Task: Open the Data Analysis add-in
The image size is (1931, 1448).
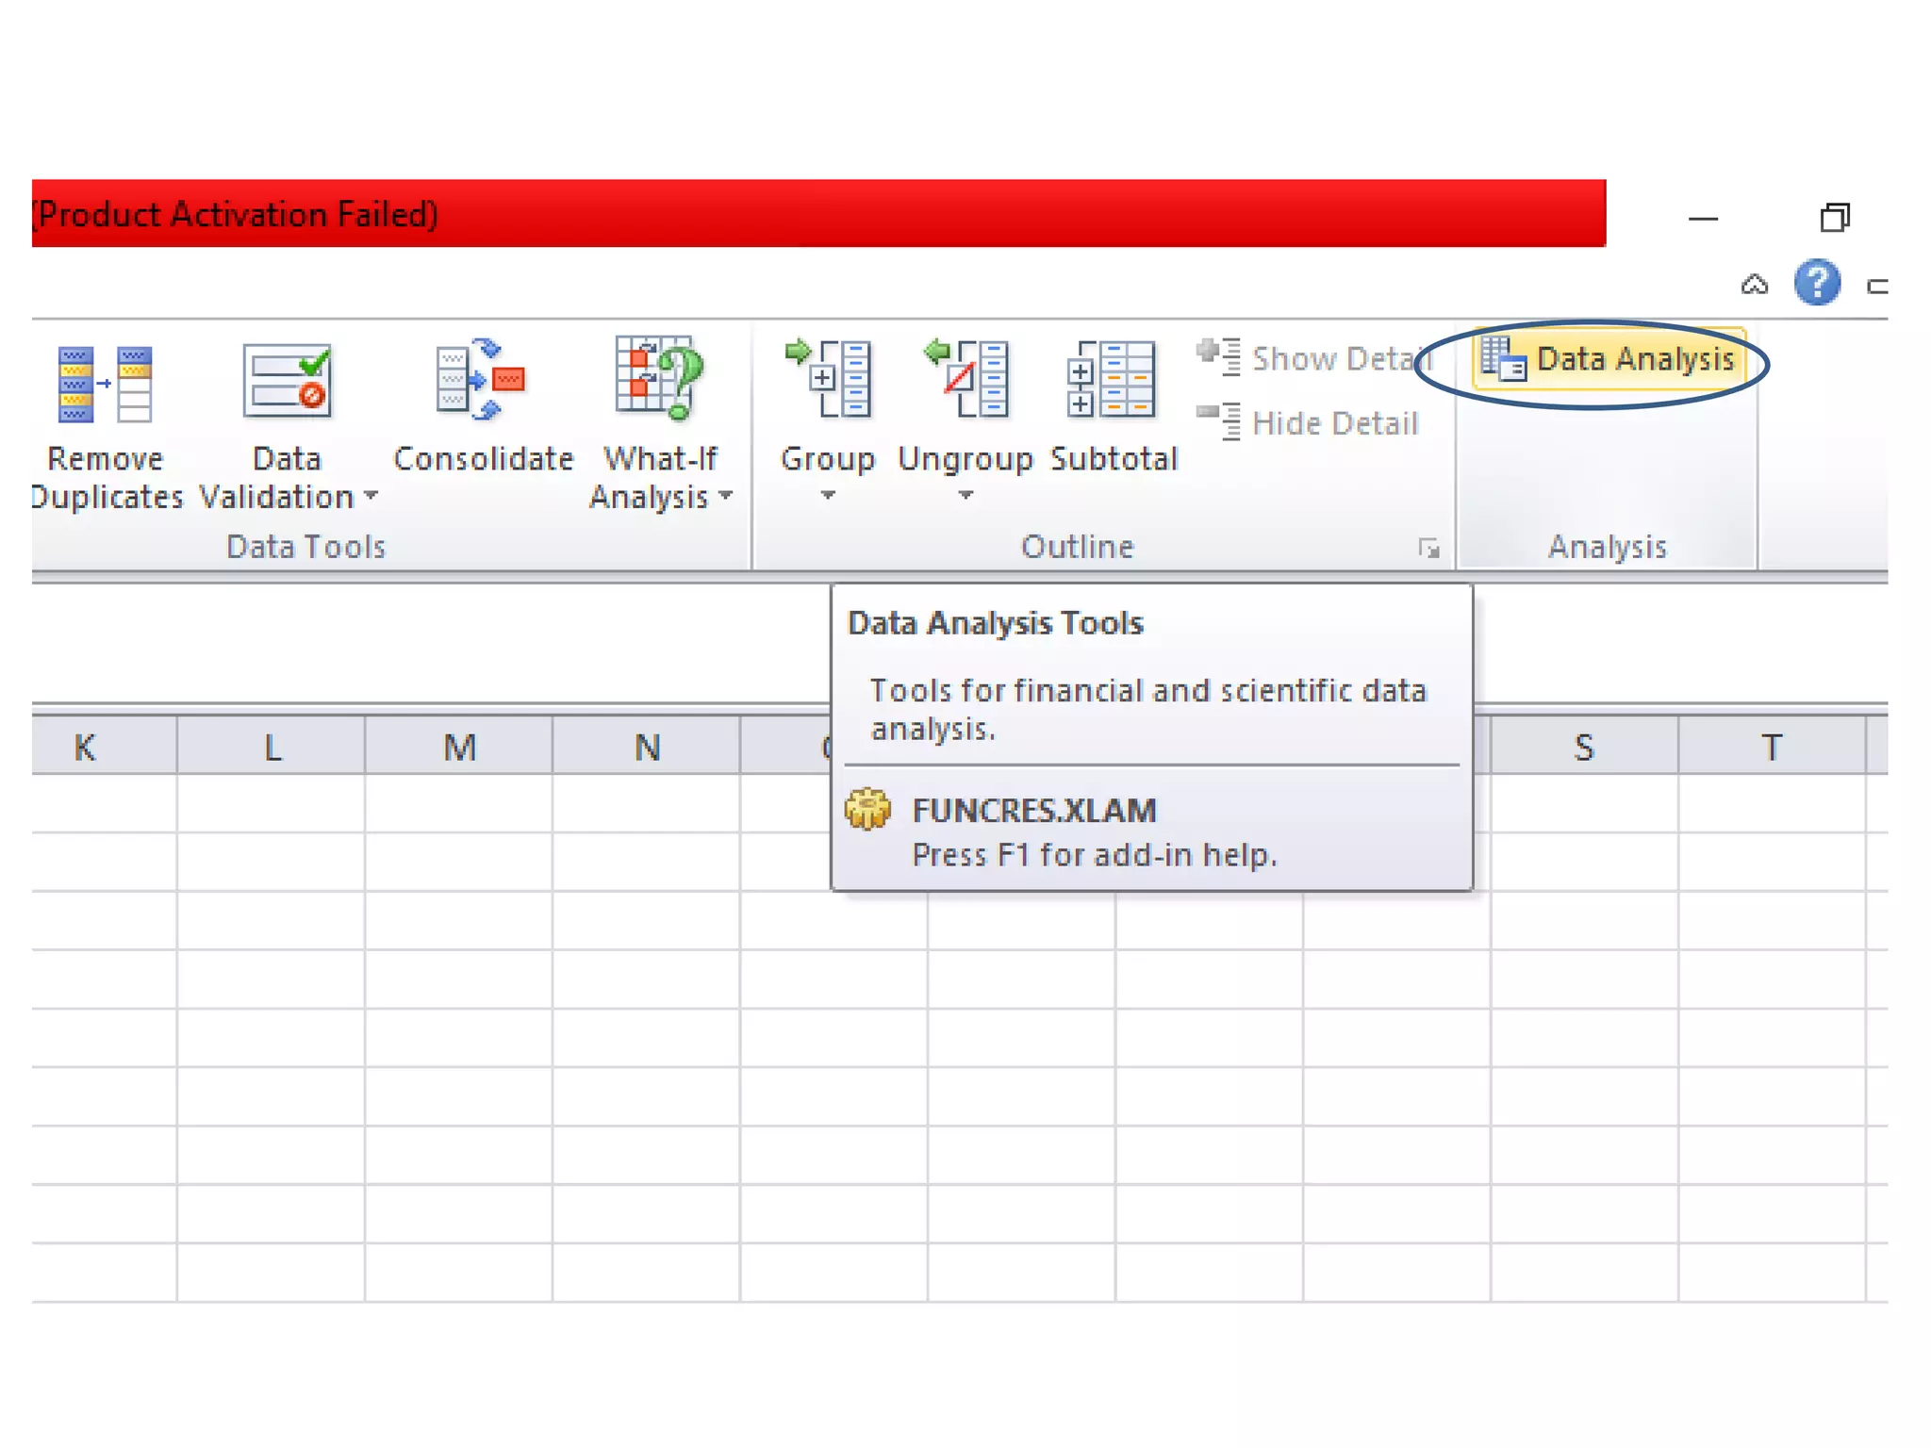Action: pyautogui.click(x=1609, y=359)
